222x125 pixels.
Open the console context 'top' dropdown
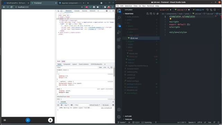(x=66, y=105)
